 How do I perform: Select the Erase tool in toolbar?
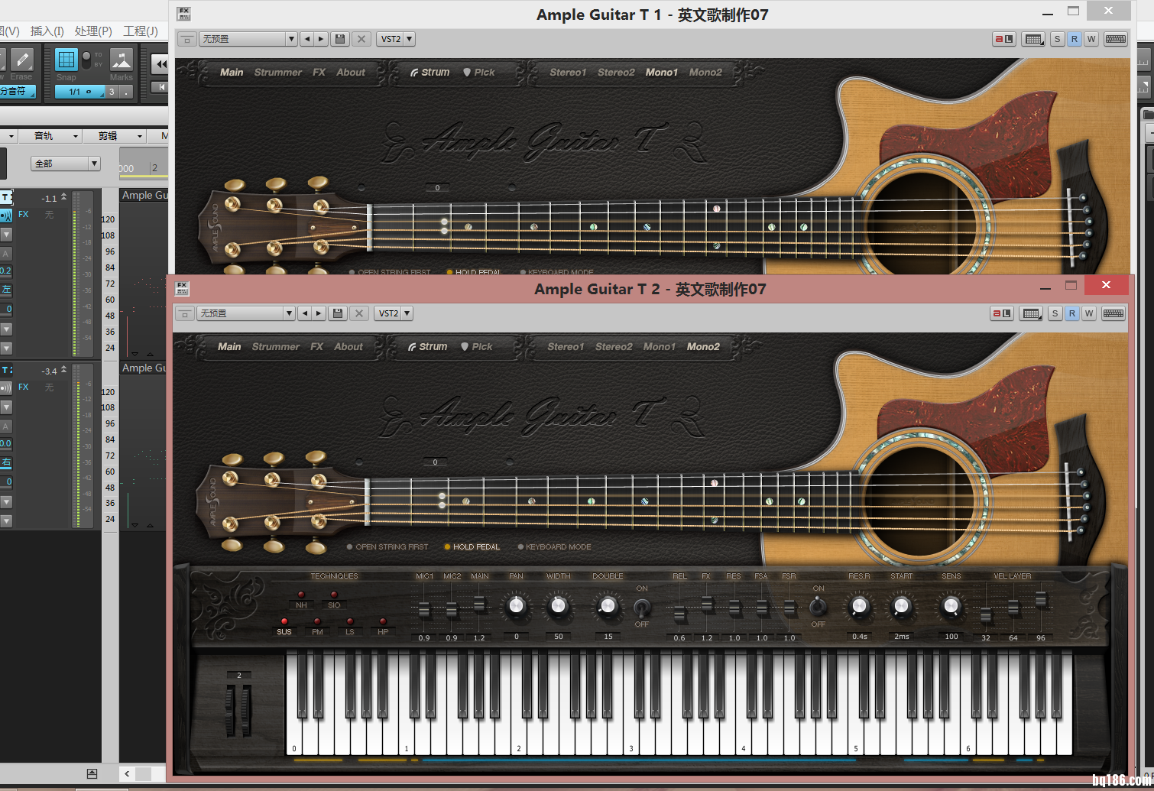(21, 62)
